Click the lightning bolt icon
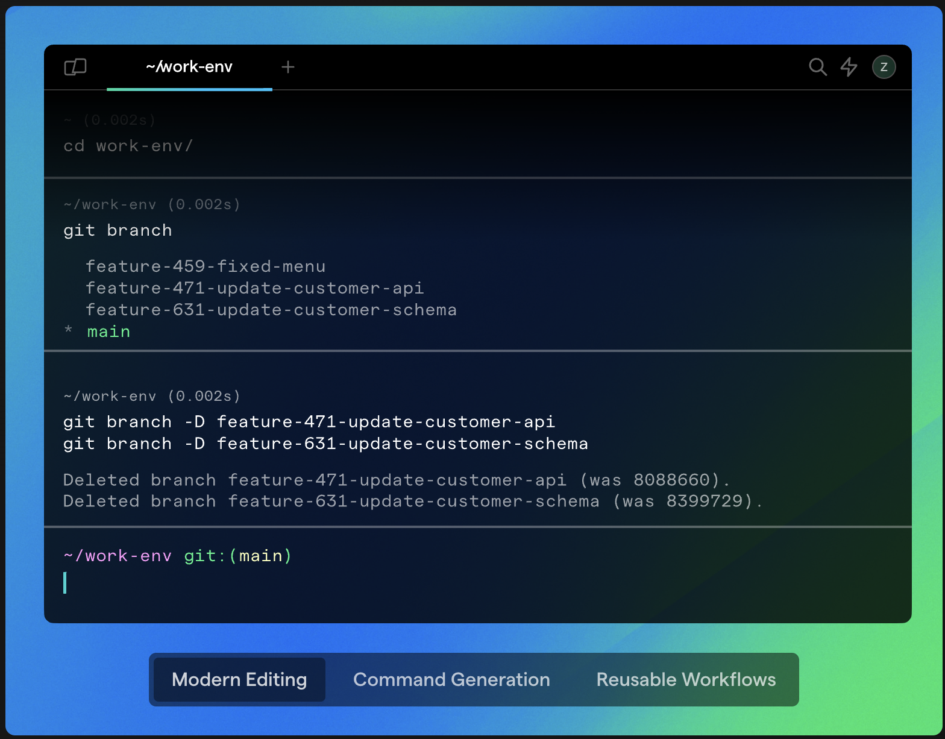The height and width of the screenshot is (739, 945). click(849, 67)
